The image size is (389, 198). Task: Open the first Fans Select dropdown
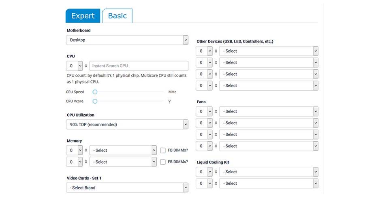[269, 111]
